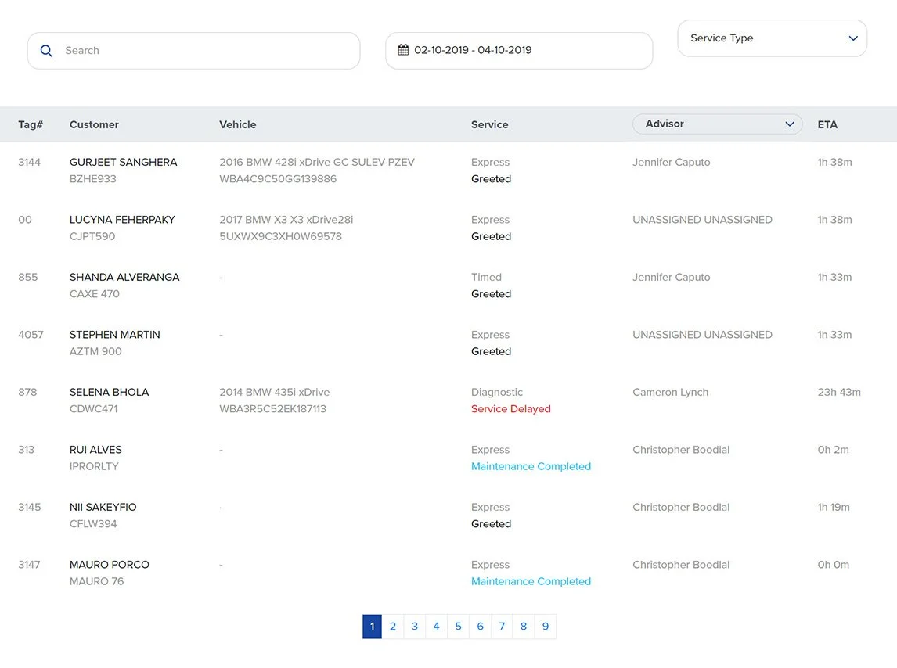Expand the Advisor filter dropdown

pyautogui.click(x=718, y=124)
